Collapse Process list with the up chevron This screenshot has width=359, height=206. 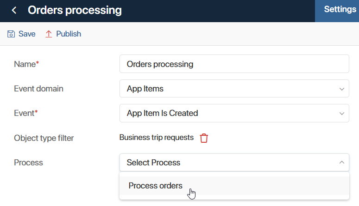tap(341, 163)
